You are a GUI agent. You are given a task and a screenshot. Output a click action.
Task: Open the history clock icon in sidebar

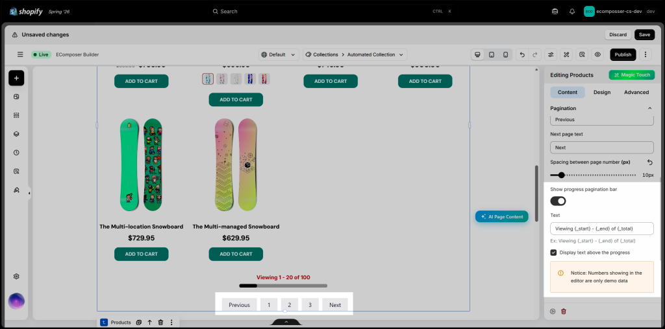click(x=16, y=153)
